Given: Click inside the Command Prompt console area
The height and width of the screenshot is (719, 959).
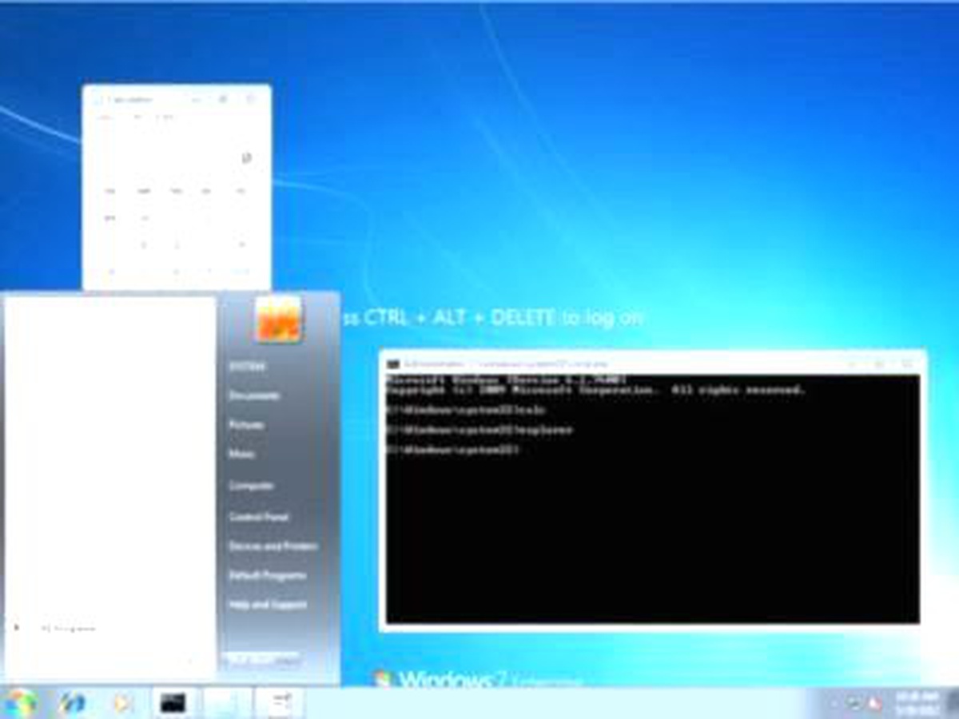Looking at the screenshot, I should point(652,499).
